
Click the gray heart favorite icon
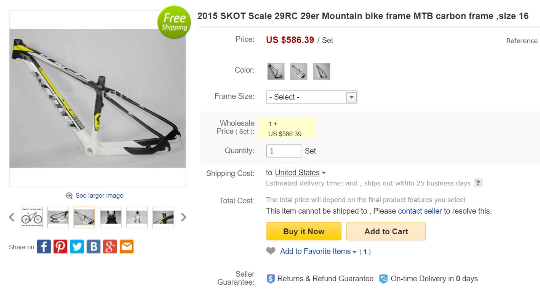click(271, 251)
